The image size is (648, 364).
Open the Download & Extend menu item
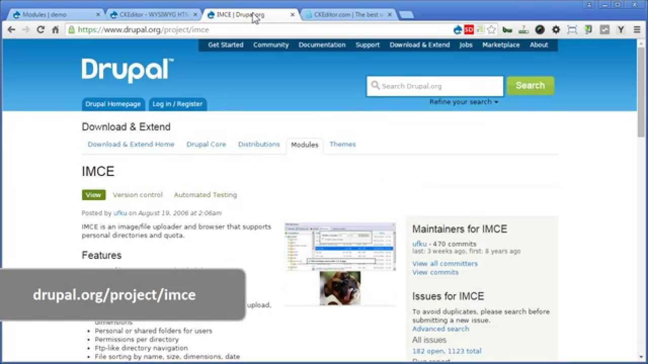[x=420, y=44]
